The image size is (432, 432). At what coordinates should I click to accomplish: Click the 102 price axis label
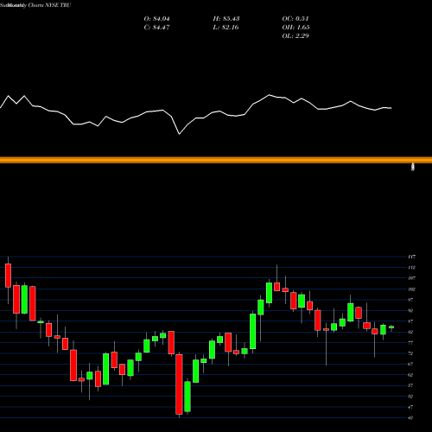pos(411,289)
